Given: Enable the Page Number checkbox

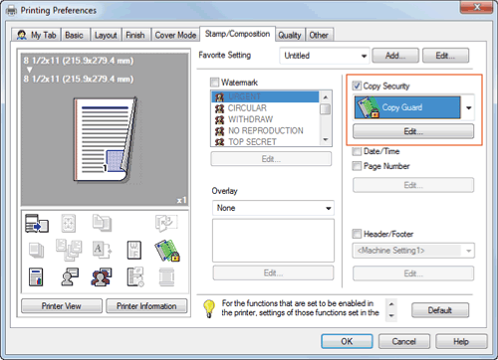Looking at the screenshot, I should tap(357, 166).
